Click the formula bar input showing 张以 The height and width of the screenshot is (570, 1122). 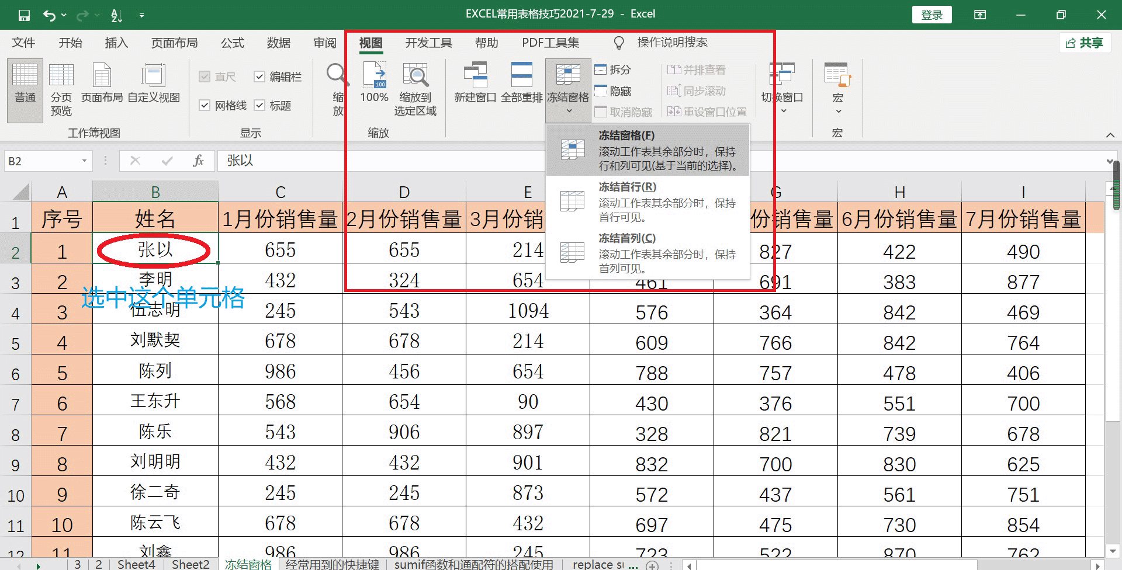tap(660, 161)
